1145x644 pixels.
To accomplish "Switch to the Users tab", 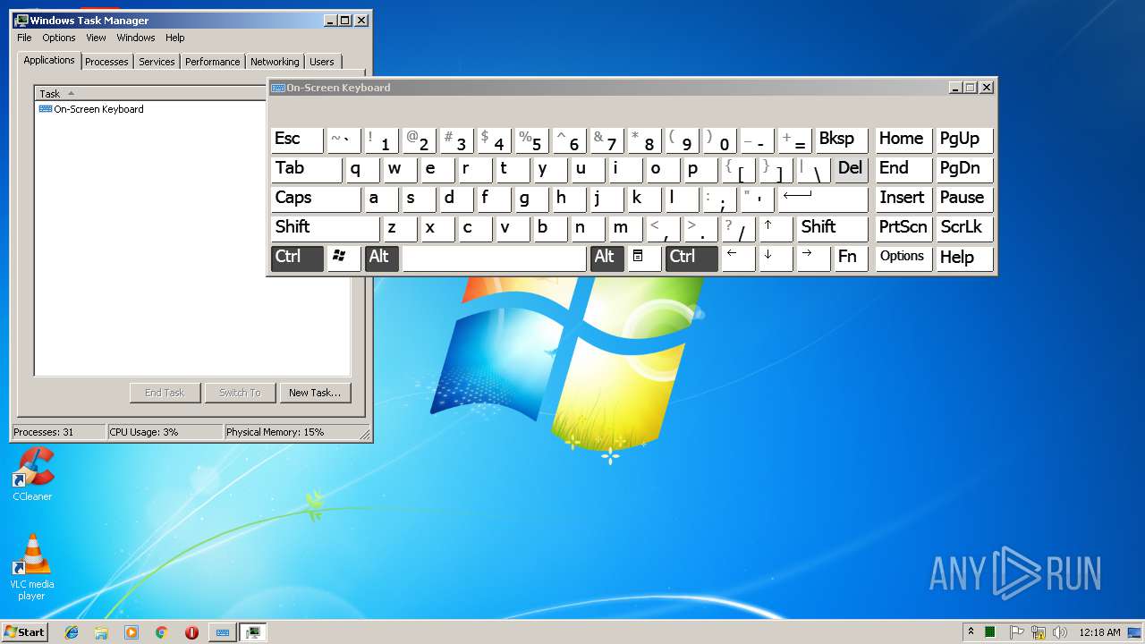I will coord(322,62).
